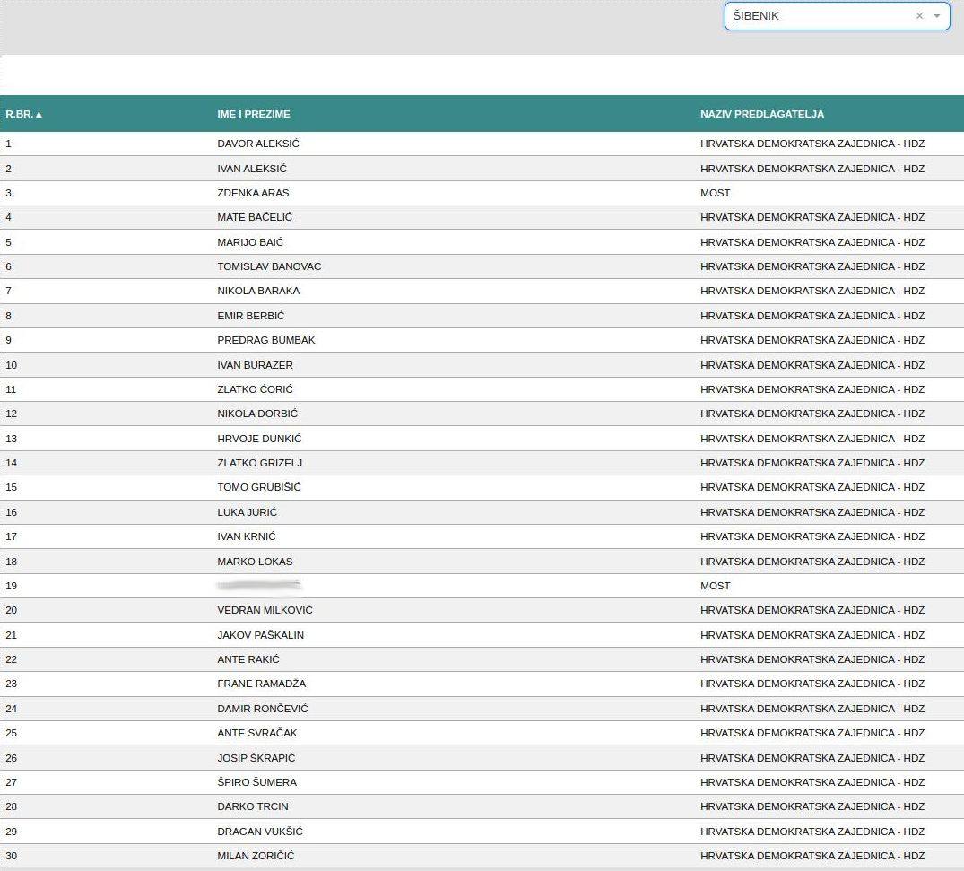The image size is (964, 871).
Task: Select the name NIKOLA BARAKA
Action: tap(258, 291)
